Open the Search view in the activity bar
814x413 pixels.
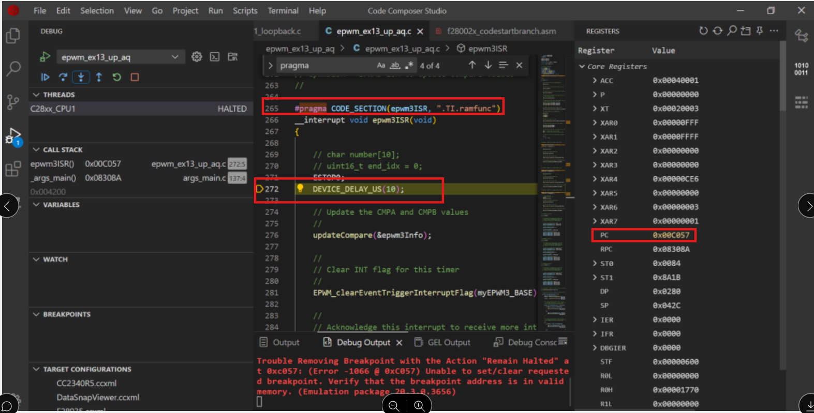coord(13,68)
